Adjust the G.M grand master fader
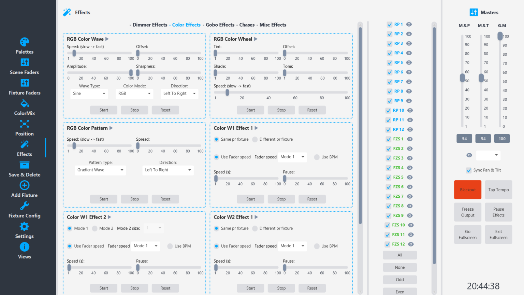524x295 pixels. point(500,36)
